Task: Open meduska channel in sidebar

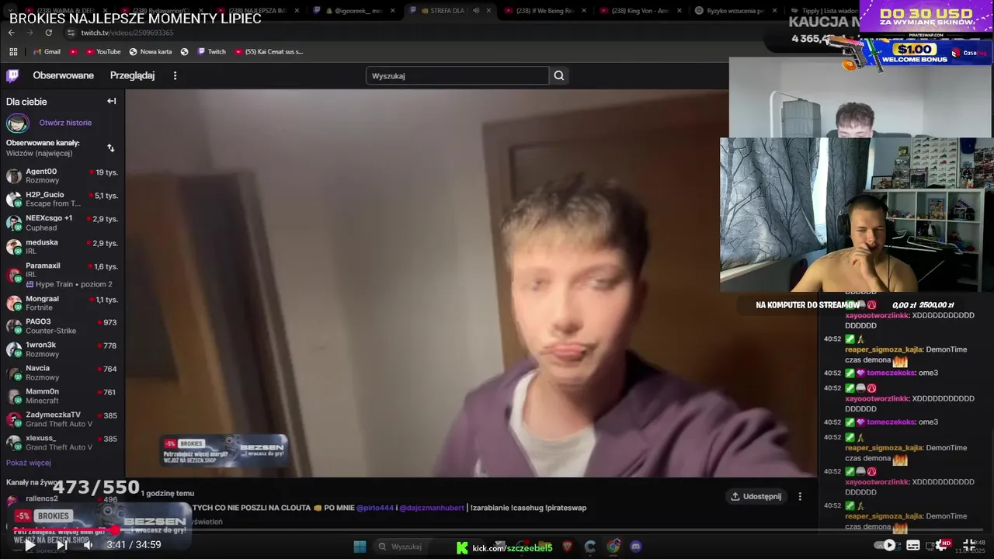Action: (62, 247)
